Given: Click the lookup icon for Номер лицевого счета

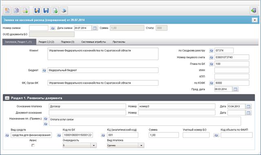Looking at the screenshot, I should tap(211, 58).
